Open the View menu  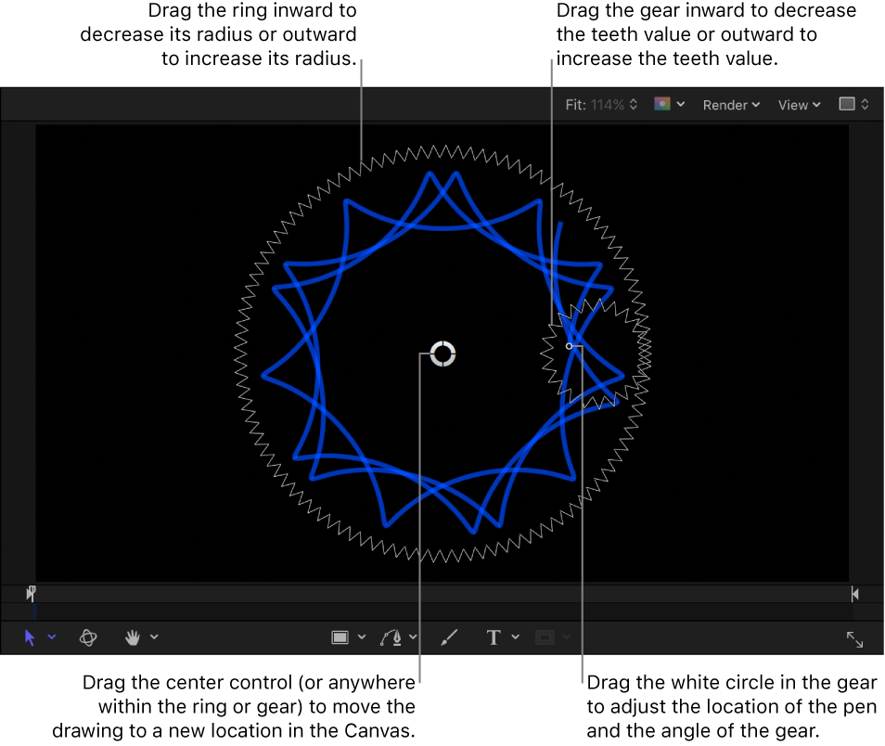(798, 104)
